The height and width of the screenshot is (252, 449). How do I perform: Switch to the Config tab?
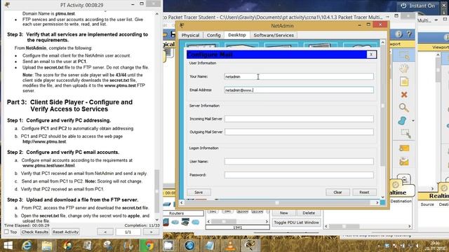[x=213, y=35]
